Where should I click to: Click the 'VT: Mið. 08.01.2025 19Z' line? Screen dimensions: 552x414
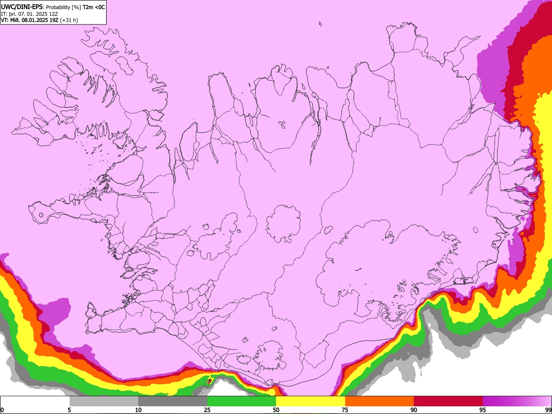coord(30,20)
